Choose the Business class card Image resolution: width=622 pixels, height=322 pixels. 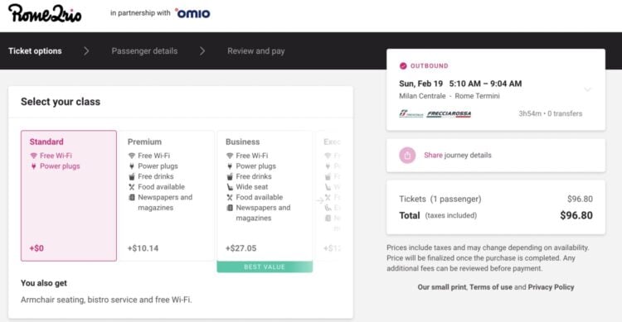pyautogui.click(x=265, y=195)
